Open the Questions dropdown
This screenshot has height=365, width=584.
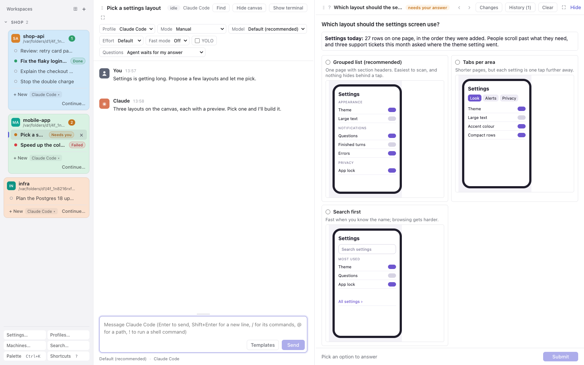click(152, 53)
